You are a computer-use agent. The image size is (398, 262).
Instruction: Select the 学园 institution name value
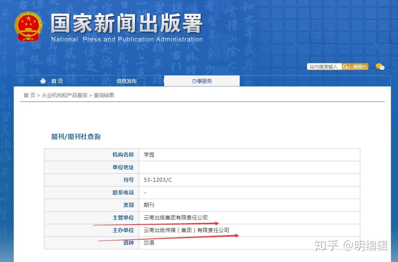pos(149,155)
